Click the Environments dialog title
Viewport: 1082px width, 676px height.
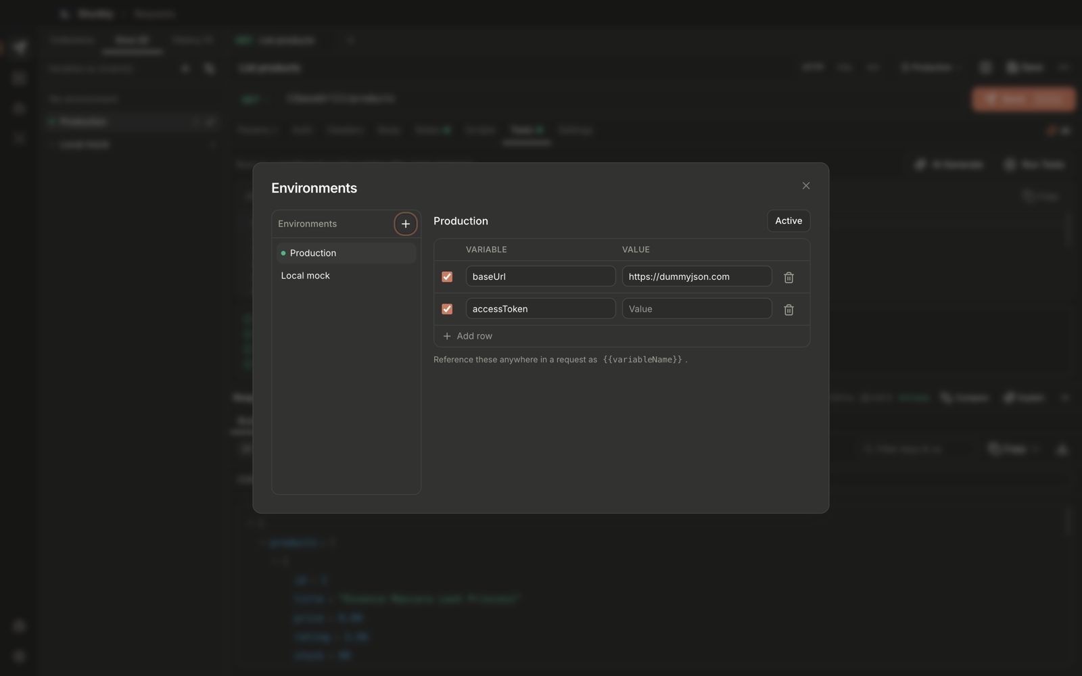pyautogui.click(x=314, y=188)
